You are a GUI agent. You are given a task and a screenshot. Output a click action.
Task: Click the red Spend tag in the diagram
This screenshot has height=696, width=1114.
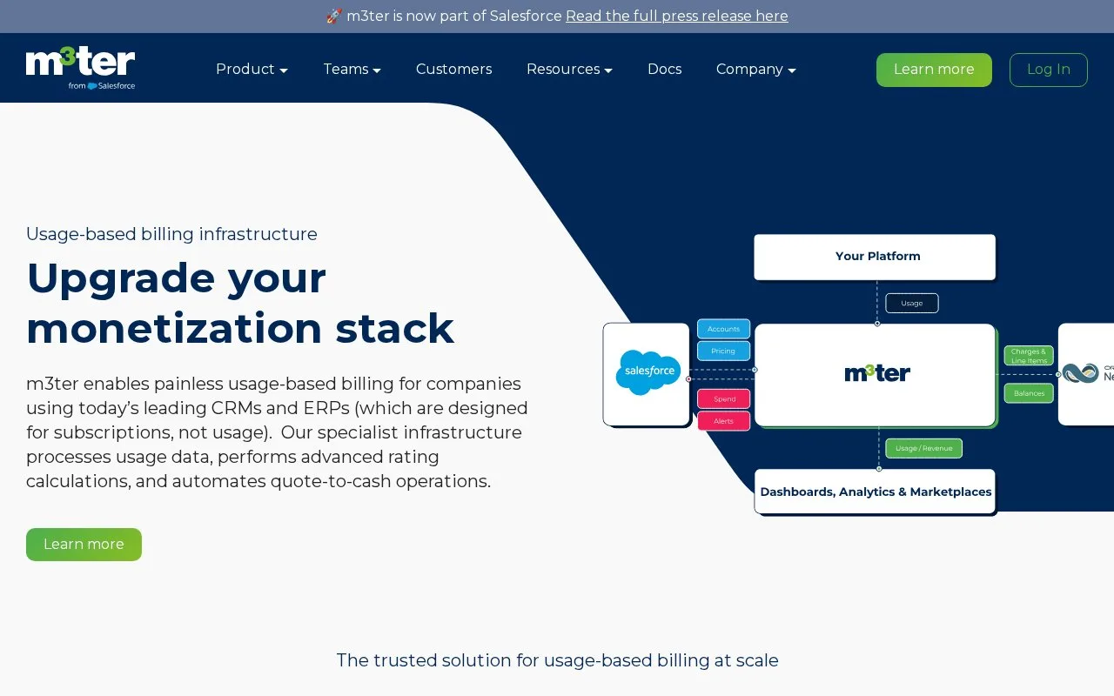(723, 399)
